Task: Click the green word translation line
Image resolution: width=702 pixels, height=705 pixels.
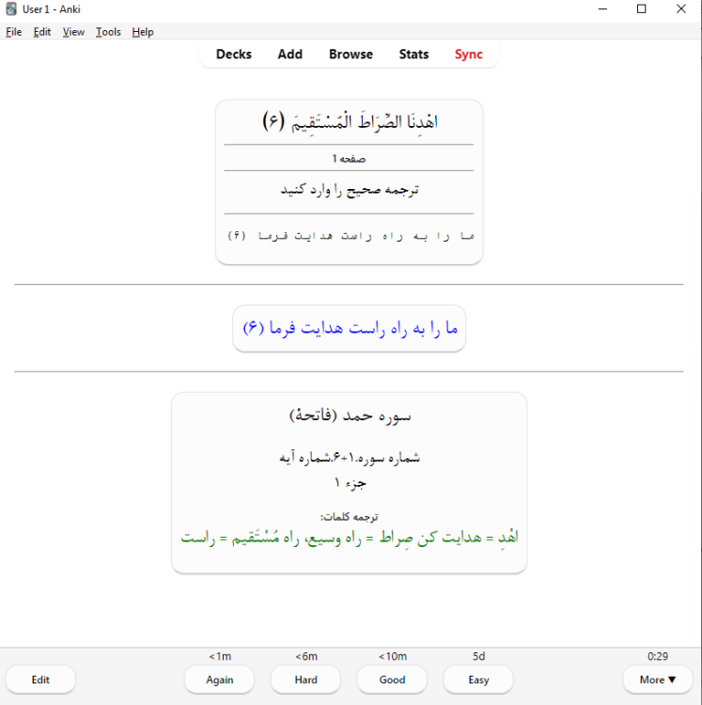Action: click(x=350, y=538)
